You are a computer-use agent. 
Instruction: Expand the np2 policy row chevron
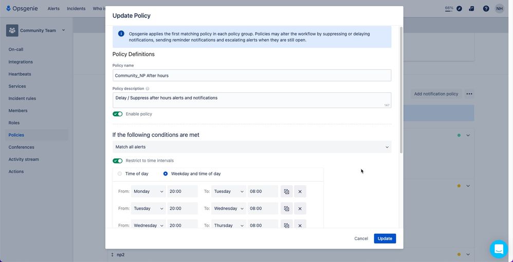coord(468,254)
